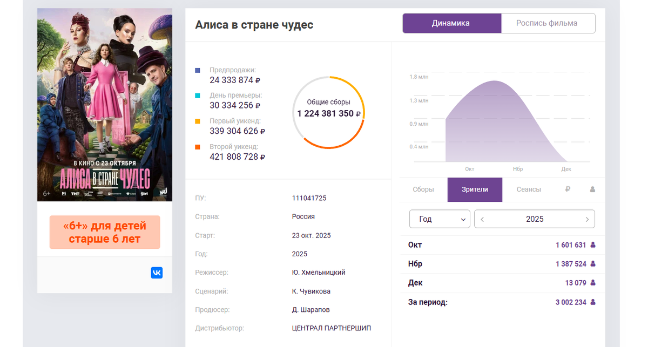Click the yellow Первый уикенд legend square
The image size is (648, 347).
coord(198,121)
